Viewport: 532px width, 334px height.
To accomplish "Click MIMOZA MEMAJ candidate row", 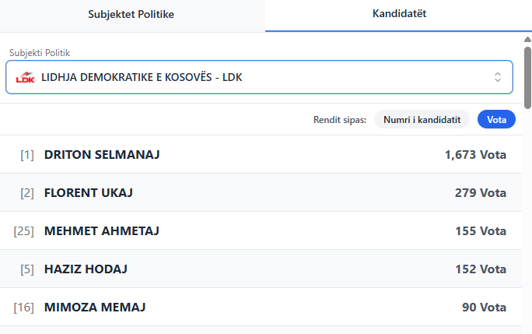I will point(95,307).
